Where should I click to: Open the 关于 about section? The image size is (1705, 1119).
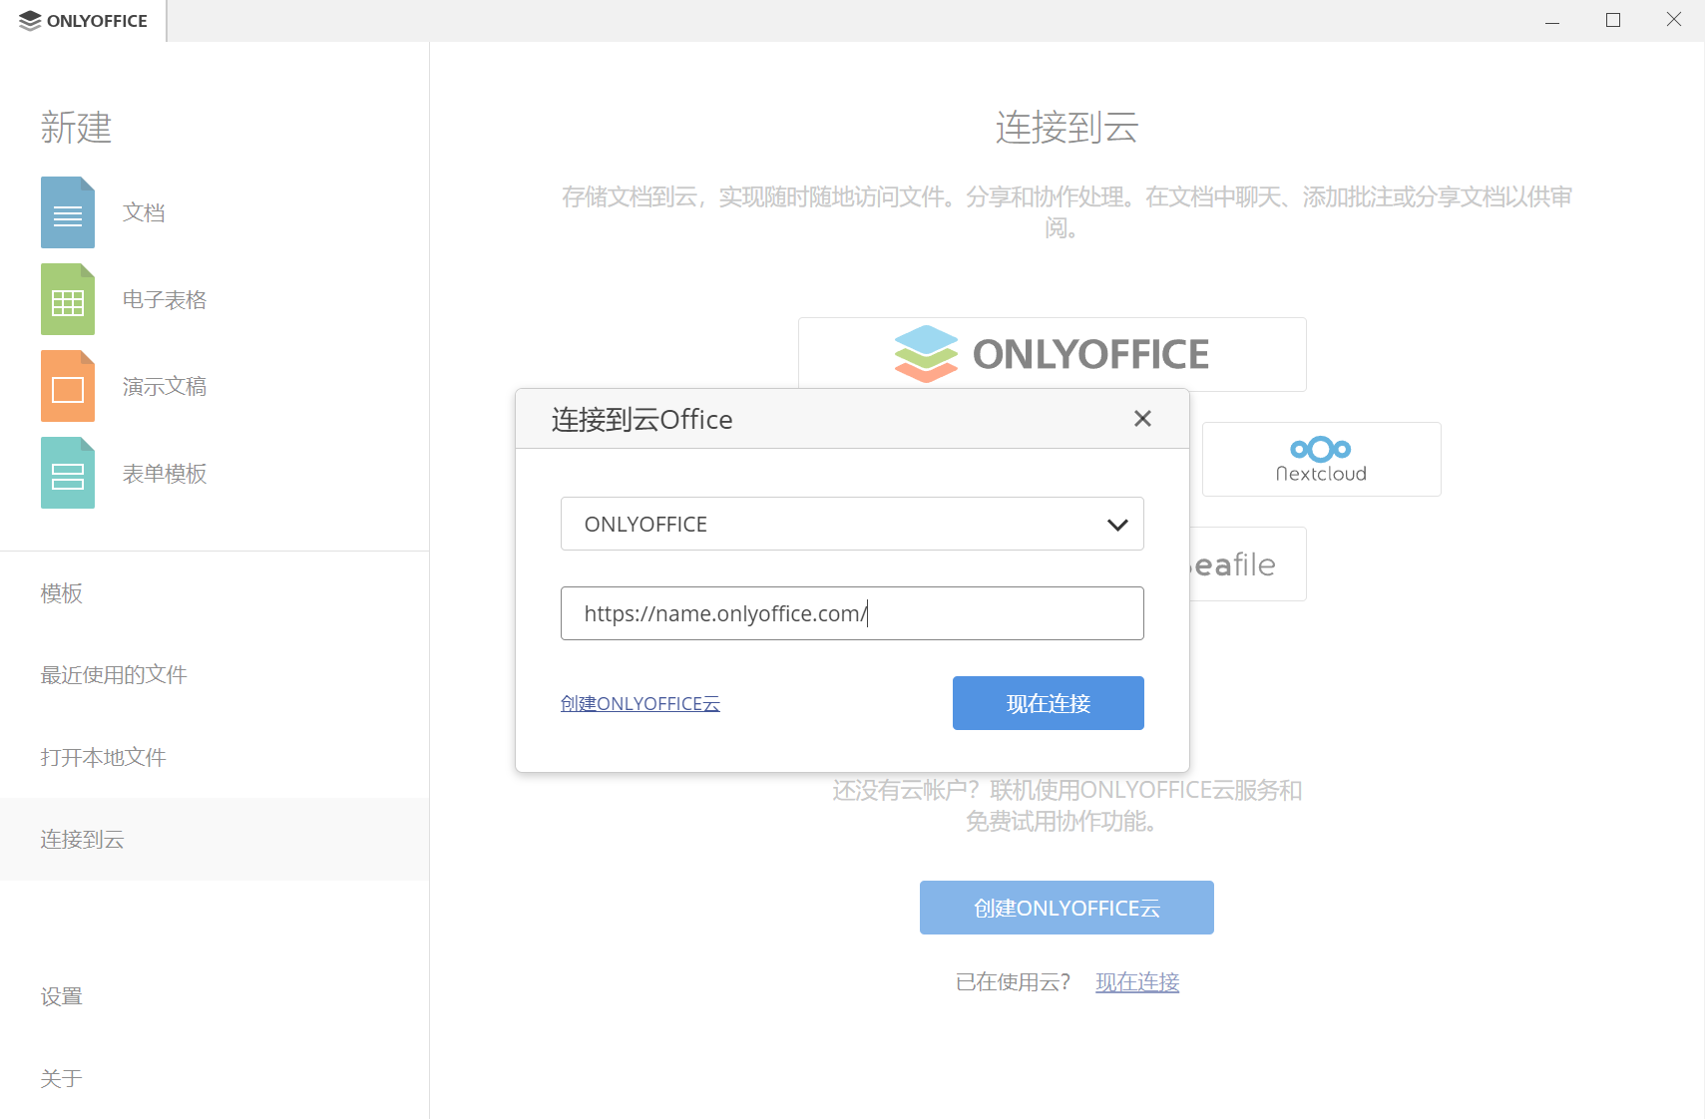pyautogui.click(x=61, y=1078)
